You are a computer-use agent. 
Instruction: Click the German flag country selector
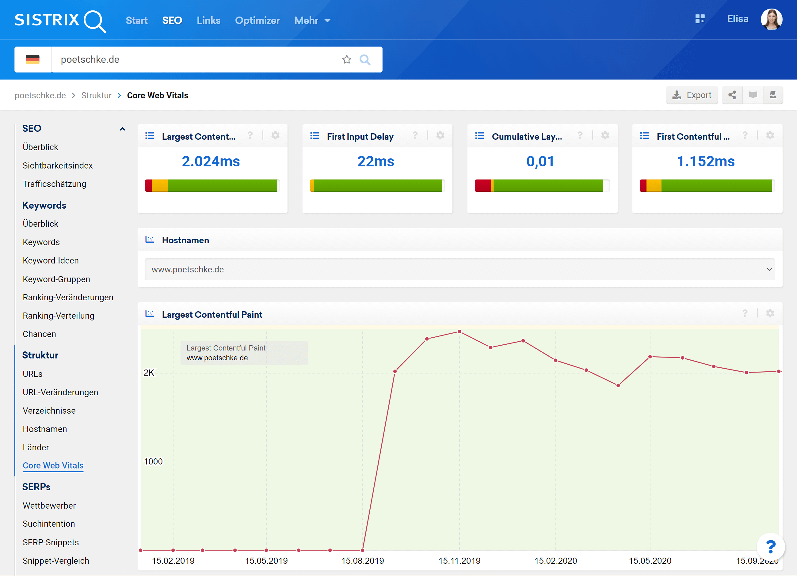pyautogui.click(x=33, y=59)
